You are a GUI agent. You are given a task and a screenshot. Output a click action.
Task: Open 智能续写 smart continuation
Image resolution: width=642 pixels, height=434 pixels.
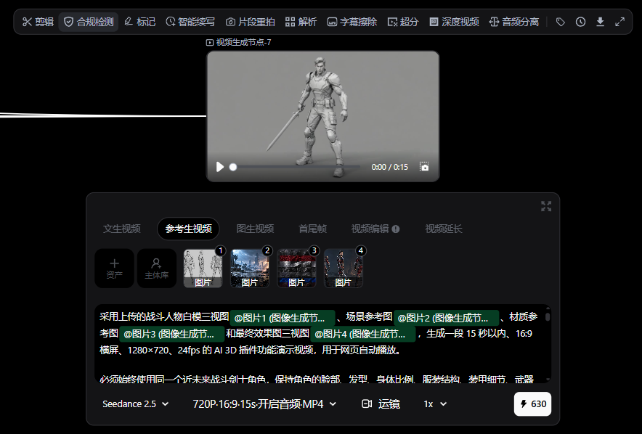(190, 22)
